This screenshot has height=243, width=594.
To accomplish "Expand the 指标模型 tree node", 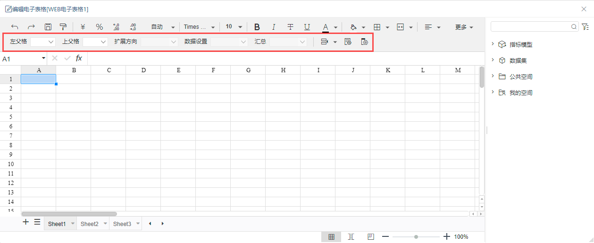I will (493, 44).
